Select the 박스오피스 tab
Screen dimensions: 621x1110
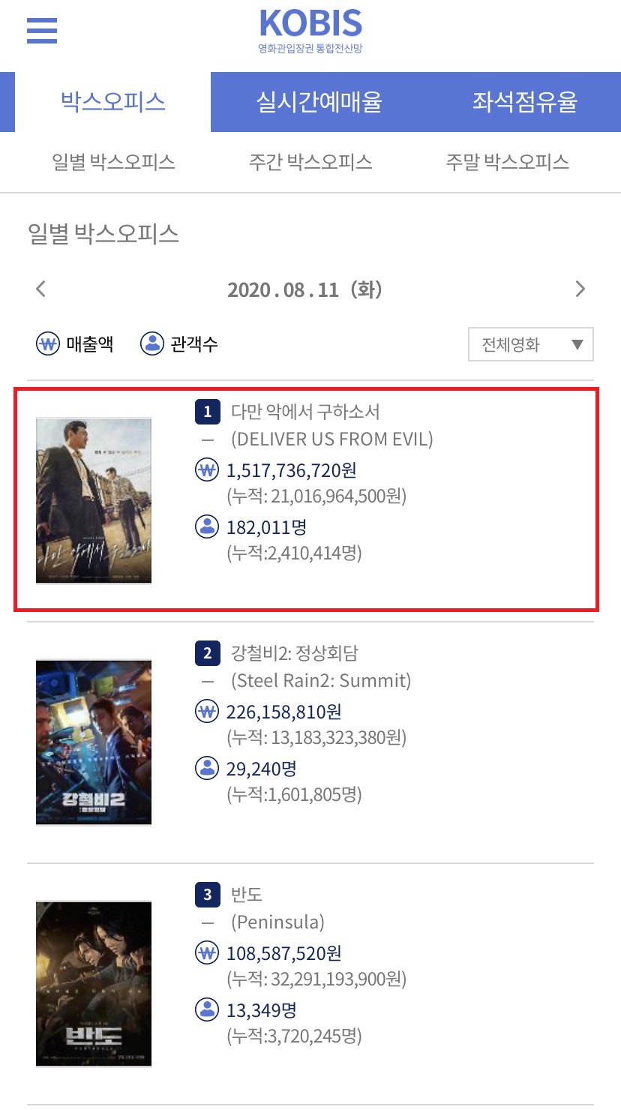(x=113, y=102)
